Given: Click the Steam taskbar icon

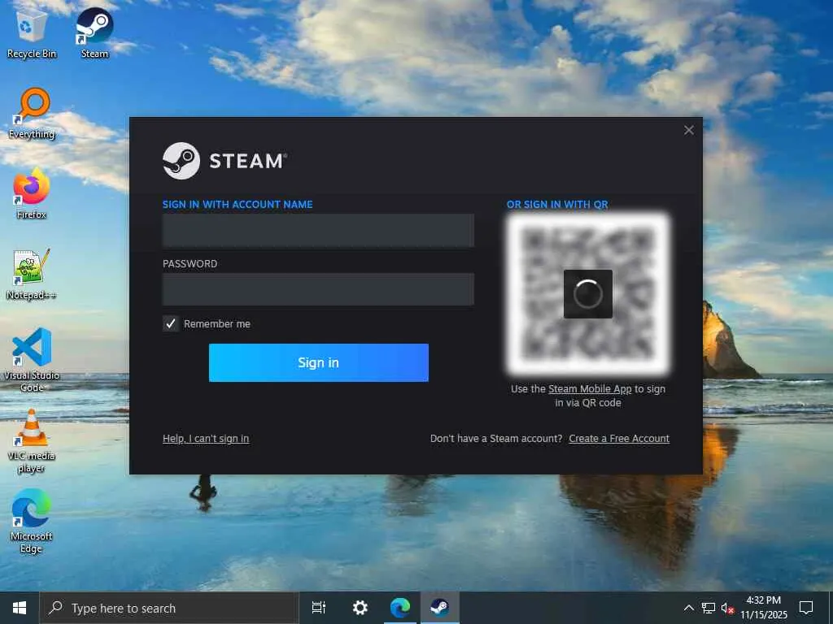Looking at the screenshot, I should pos(440,608).
